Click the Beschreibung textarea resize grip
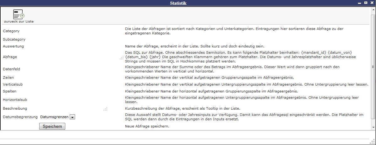 click(106, 109)
